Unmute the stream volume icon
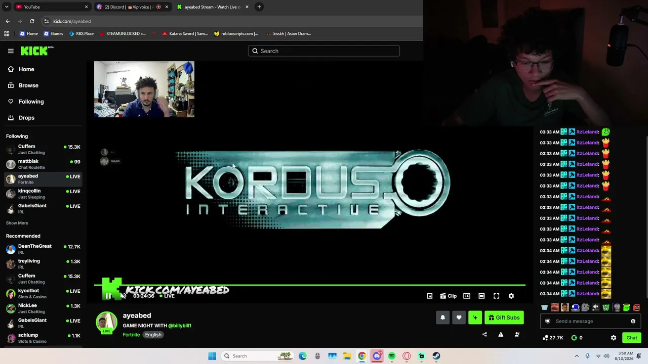The height and width of the screenshot is (364, 648). click(x=124, y=296)
